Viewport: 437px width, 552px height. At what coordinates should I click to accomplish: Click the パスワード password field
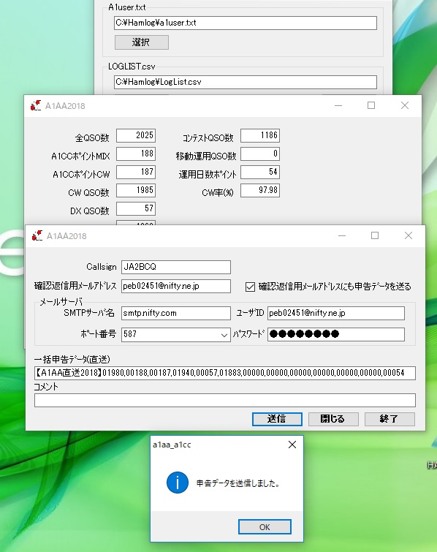pyautogui.click(x=336, y=334)
